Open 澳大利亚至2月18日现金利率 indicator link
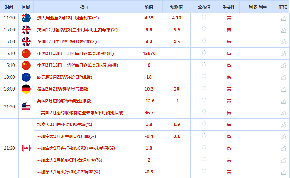Viewport: 290px width, 178px height. pos(68,18)
